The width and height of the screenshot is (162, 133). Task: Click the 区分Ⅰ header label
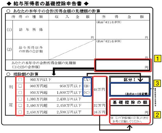[x=130, y=80]
